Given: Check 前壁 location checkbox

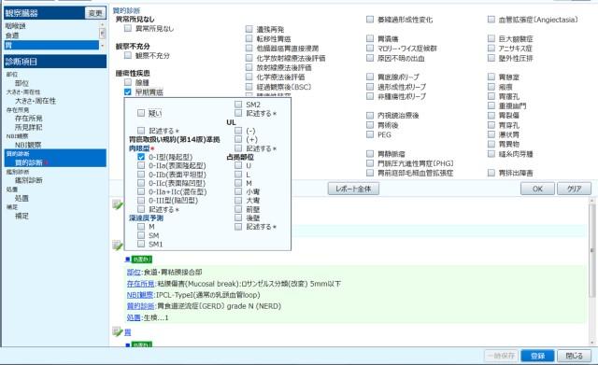Looking at the screenshot, I should click(238, 209).
